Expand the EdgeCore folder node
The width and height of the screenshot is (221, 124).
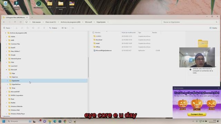coord(8,77)
